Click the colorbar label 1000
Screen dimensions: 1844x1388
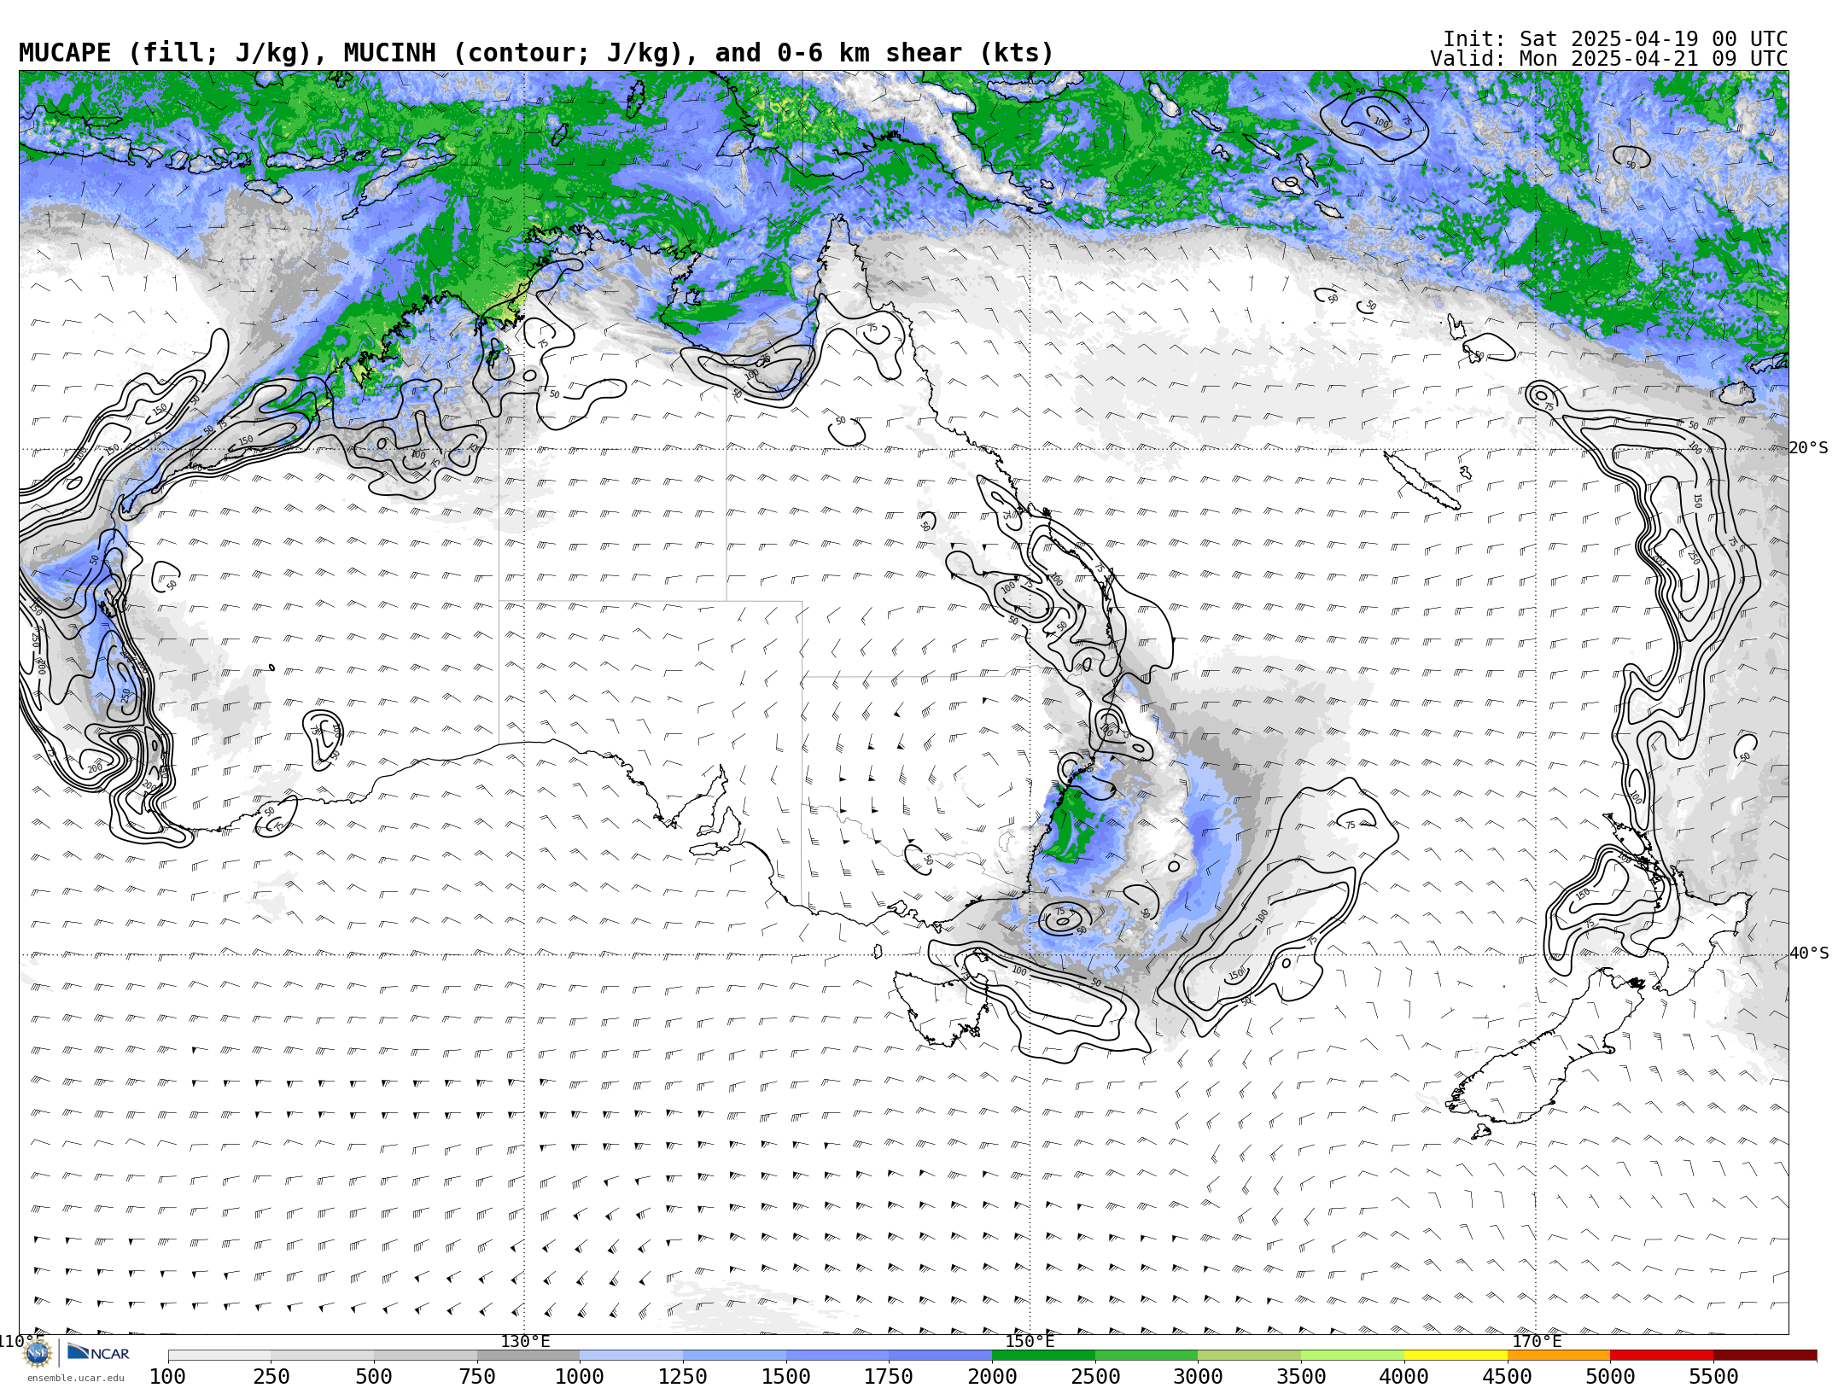[x=580, y=1376]
